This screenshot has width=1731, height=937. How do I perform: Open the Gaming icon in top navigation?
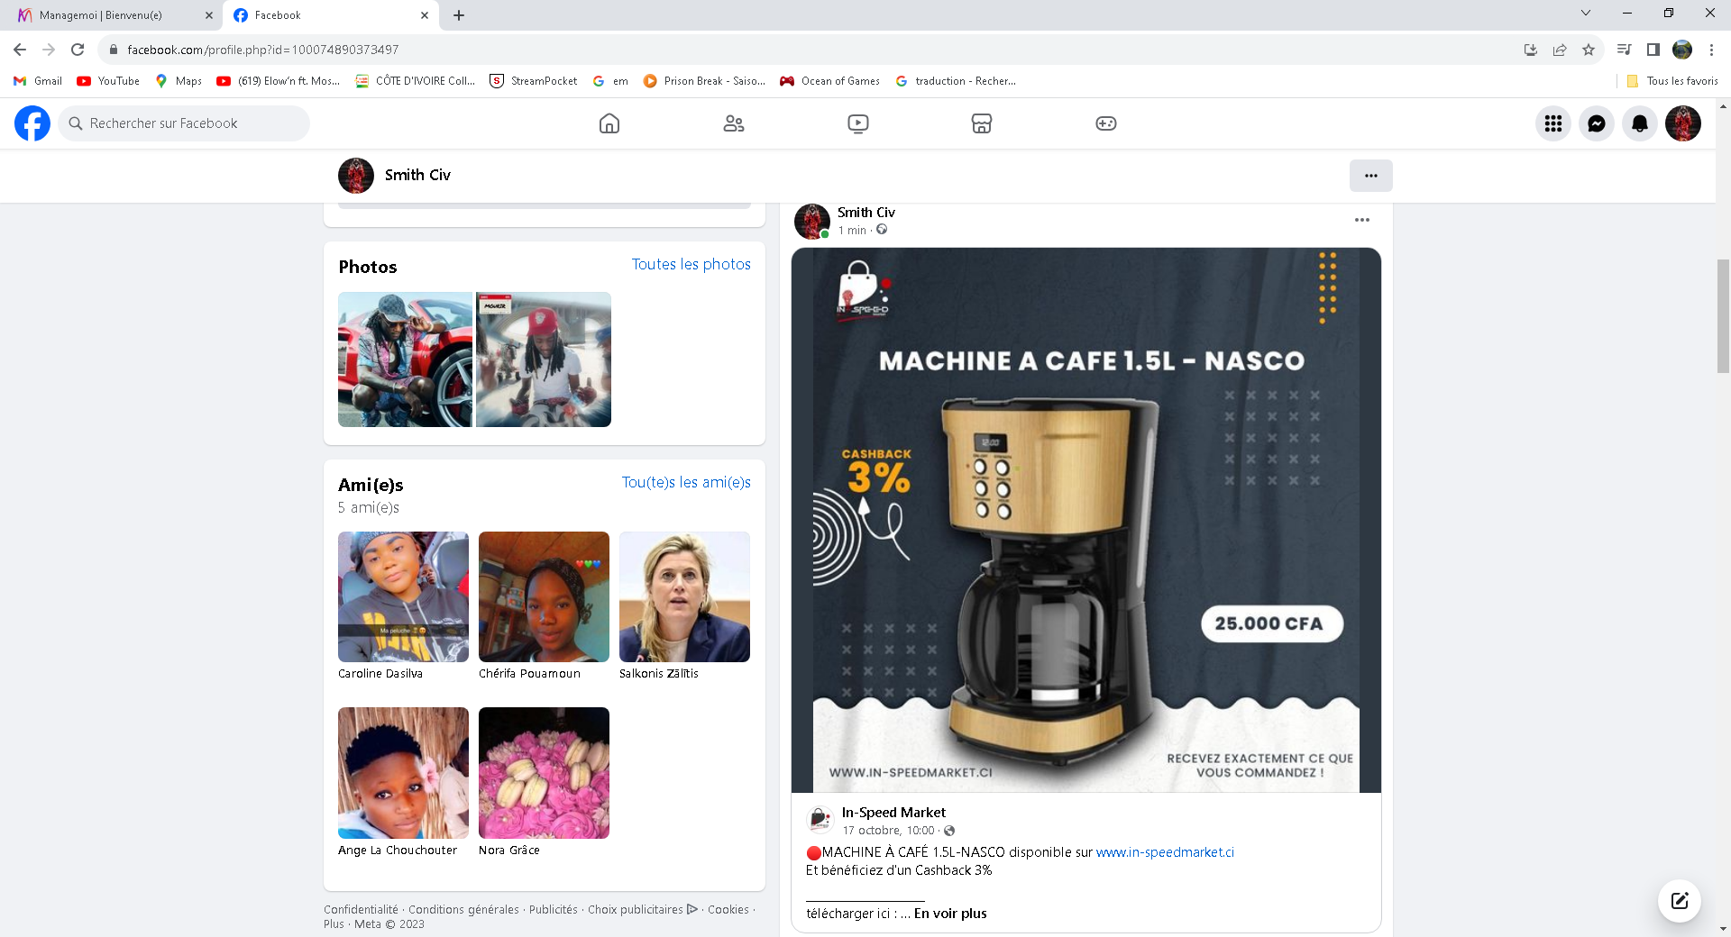click(x=1106, y=123)
